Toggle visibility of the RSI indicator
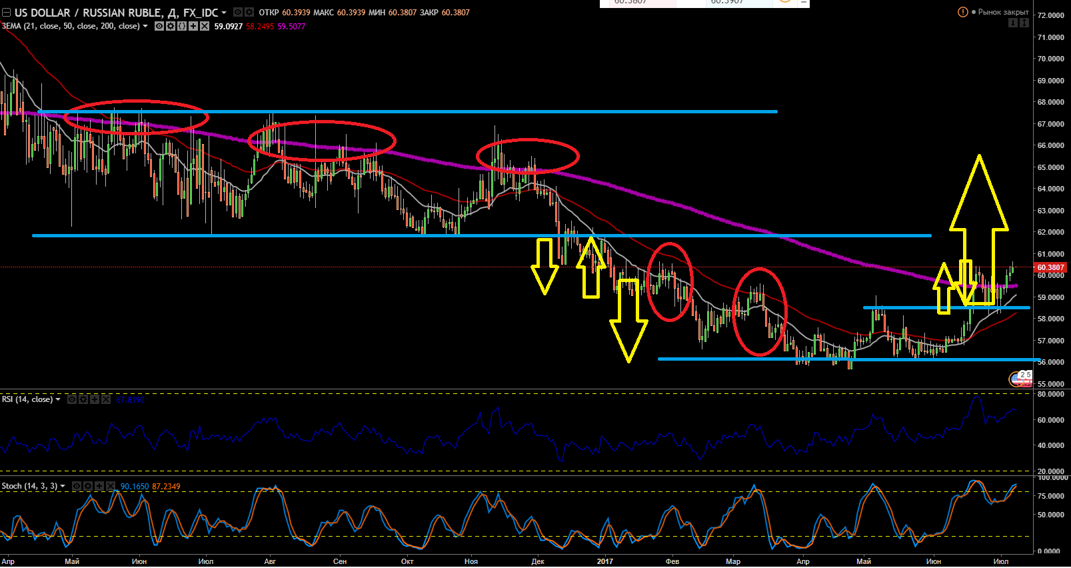This screenshot has width=1071, height=568. [x=71, y=399]
